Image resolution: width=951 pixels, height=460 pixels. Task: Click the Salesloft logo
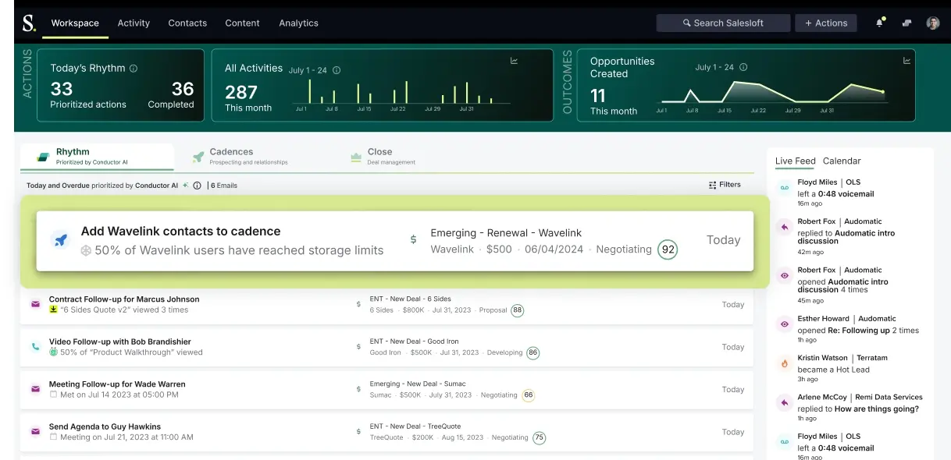point(28,23)
